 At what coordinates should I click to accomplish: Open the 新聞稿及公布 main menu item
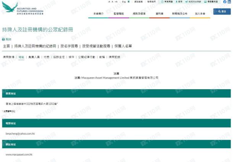click(180, 13)
